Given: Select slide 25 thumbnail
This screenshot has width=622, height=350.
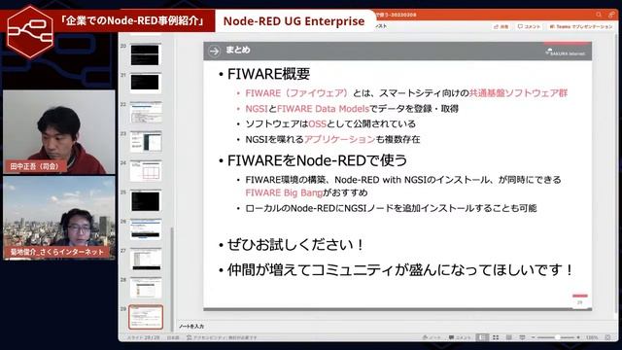Looking at the screenshot, I should (x=146, y=201).
